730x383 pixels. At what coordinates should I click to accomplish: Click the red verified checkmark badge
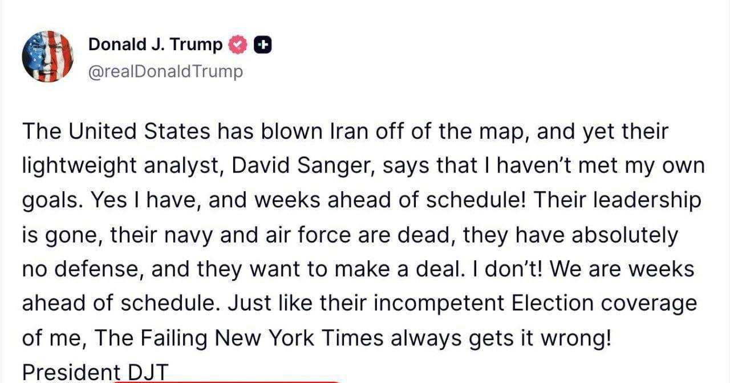click(x=238, y=45)
